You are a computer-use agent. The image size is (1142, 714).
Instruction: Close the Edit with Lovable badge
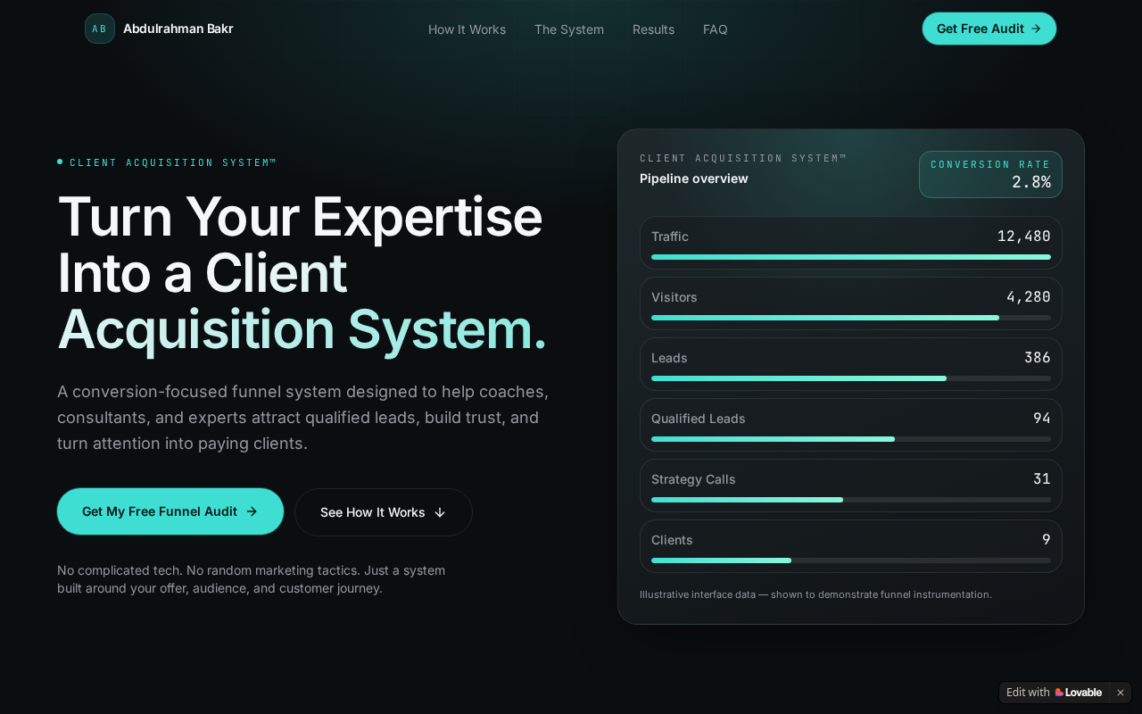(x=1121, y=693)
